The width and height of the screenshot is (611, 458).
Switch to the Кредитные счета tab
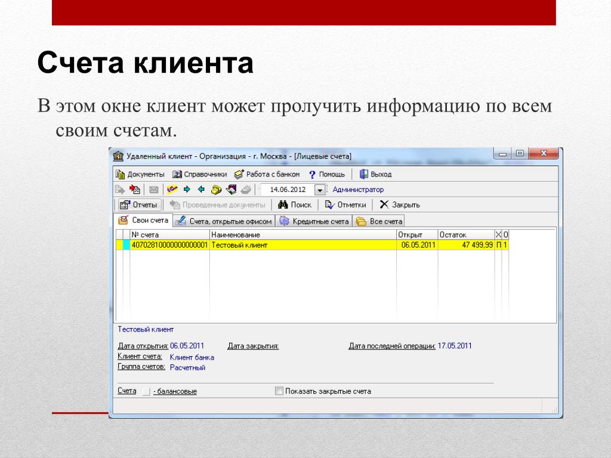click(314, 221)
